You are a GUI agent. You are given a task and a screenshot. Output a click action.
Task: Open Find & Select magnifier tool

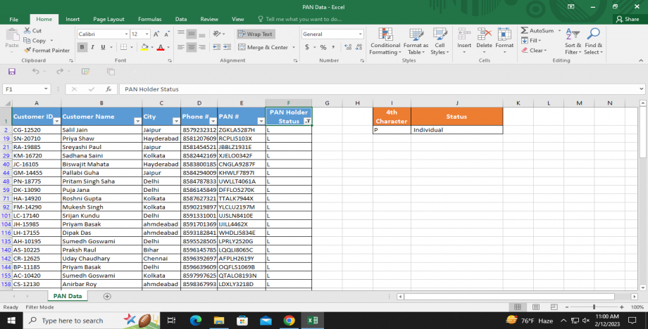(x=593, y=35)
